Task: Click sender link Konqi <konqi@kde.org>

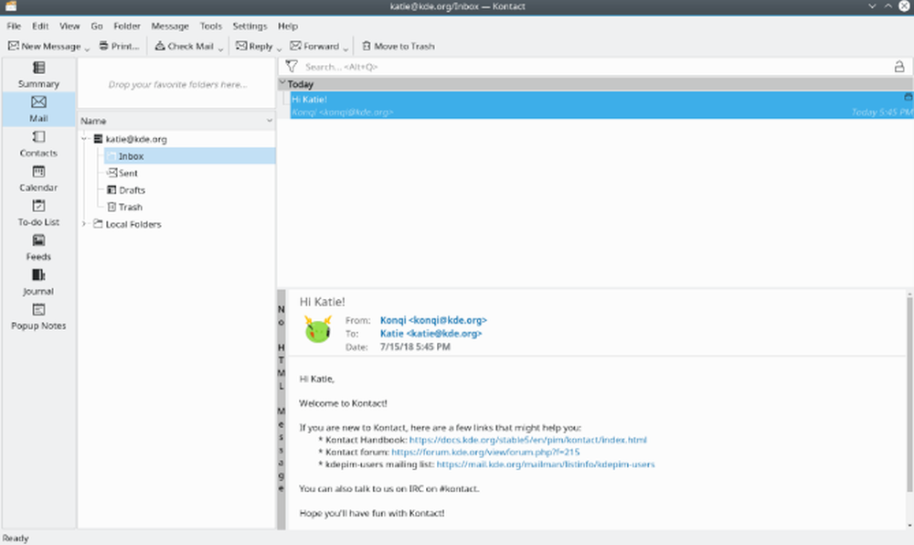Action: coord(433,320)
